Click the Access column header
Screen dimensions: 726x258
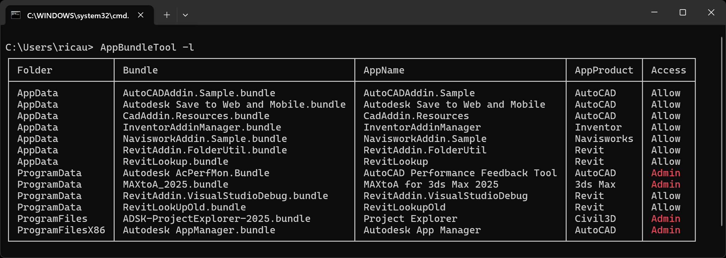pyautogui.click(x=669, y=70)
